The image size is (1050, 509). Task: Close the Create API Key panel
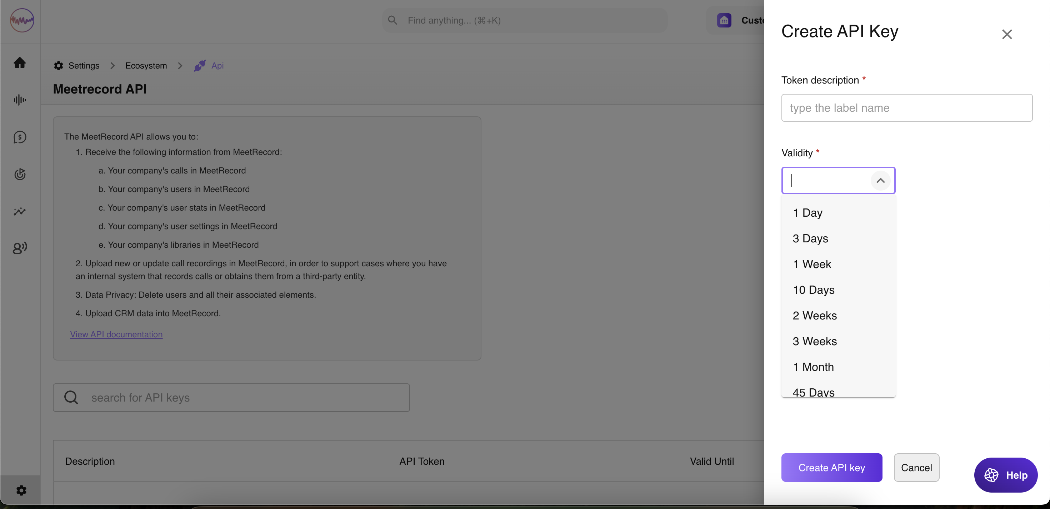click(x=1006, y=34)
